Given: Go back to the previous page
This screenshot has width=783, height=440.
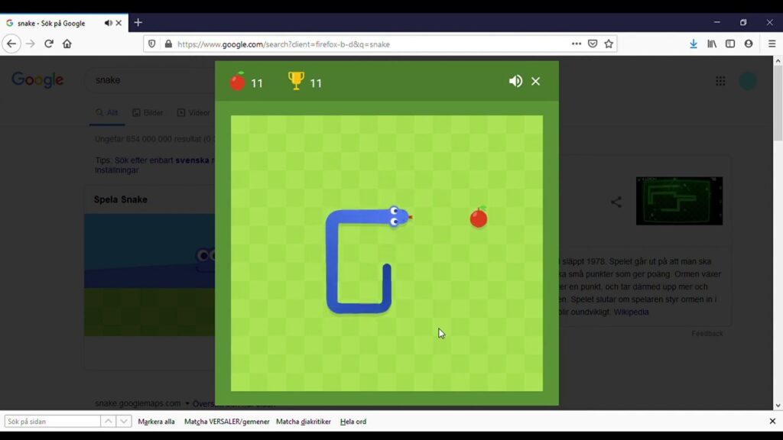Looking at the screenshot, I should click(11, 44).
